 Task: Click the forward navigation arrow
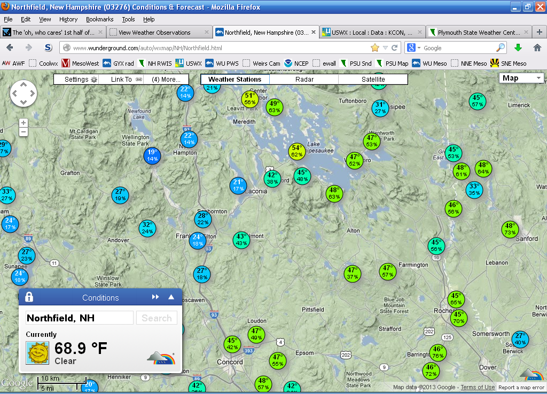tap(29, 48)
